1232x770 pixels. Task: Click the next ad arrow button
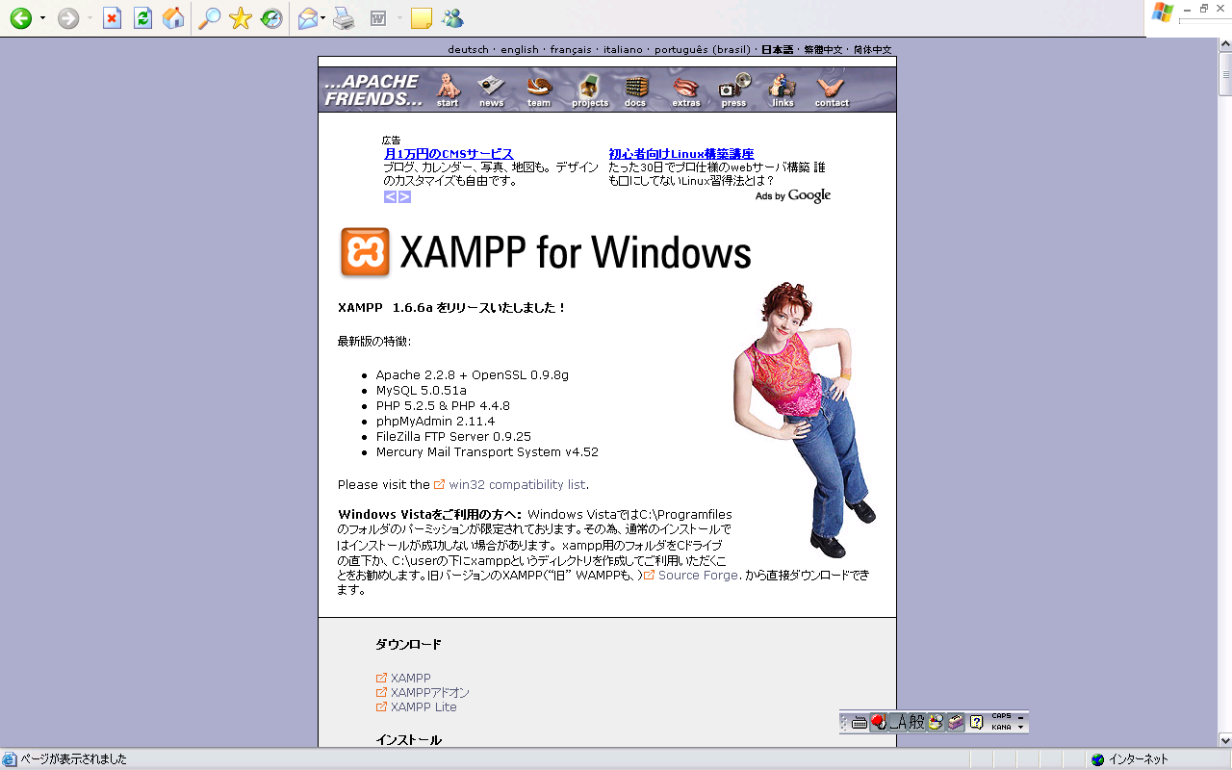tap(404, 196)
